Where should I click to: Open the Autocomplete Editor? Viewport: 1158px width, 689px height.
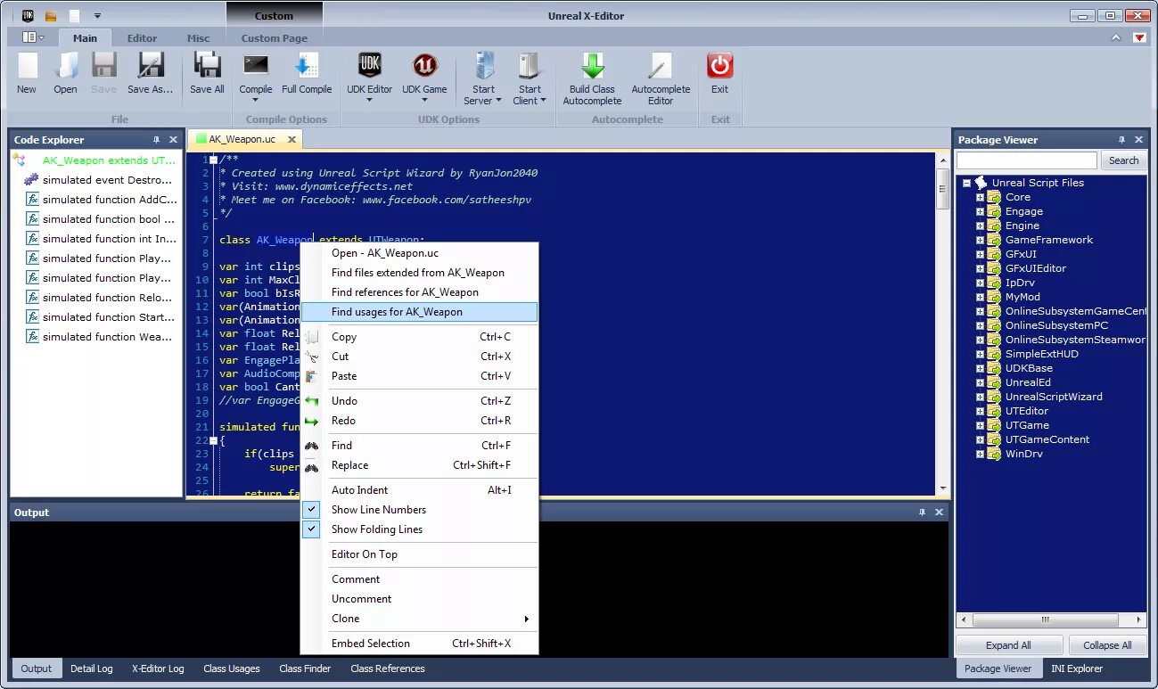pos(661,78)
